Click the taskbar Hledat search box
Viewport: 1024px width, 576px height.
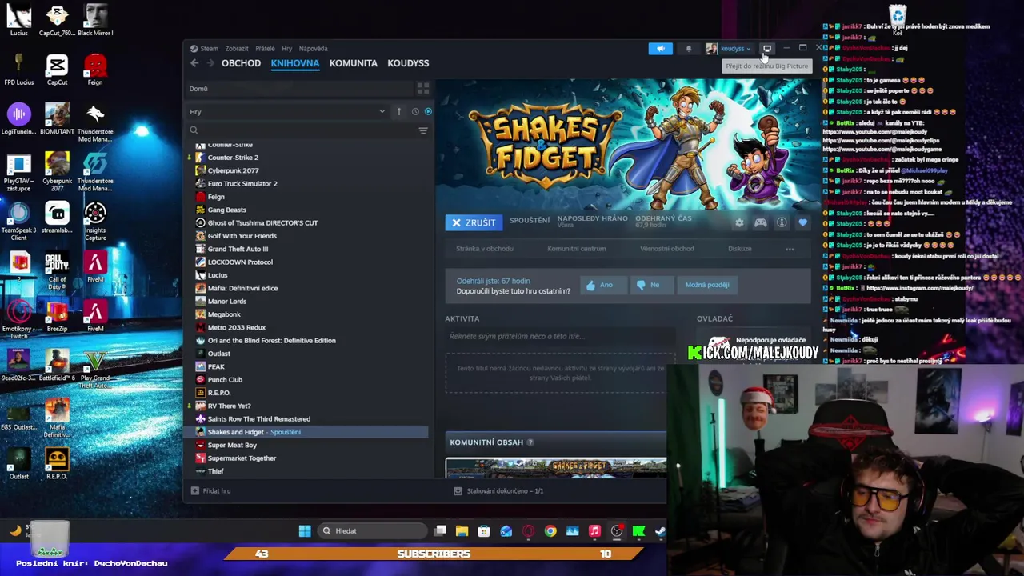[x=373, y=530]
